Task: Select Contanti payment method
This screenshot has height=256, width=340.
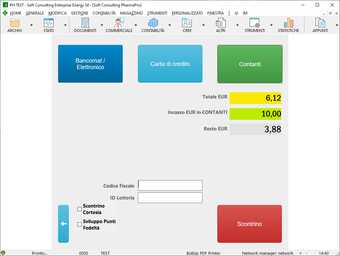Action: 250,64
